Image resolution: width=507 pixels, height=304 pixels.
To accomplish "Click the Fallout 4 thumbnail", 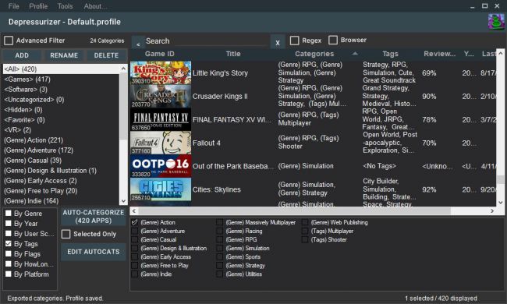I will (161, 143).
